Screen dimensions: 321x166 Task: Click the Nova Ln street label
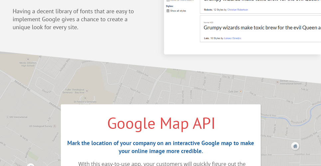click(x=191, y=94)
